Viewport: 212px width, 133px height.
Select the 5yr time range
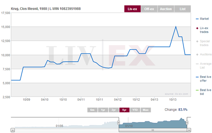(x=124, y=110)
